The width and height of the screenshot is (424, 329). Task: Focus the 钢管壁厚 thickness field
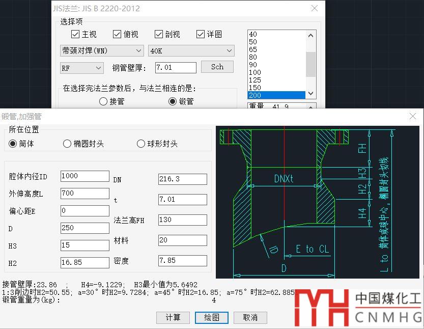176,67
